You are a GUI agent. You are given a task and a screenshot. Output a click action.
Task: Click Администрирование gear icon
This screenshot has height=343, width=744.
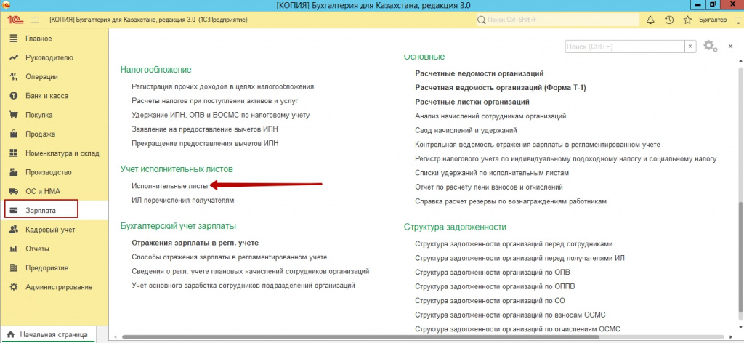(x=14, y=287)
